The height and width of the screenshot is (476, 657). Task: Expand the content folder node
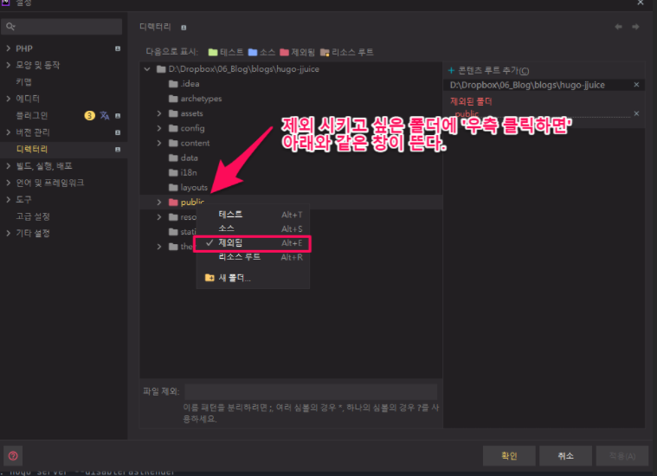coord(158,143)
